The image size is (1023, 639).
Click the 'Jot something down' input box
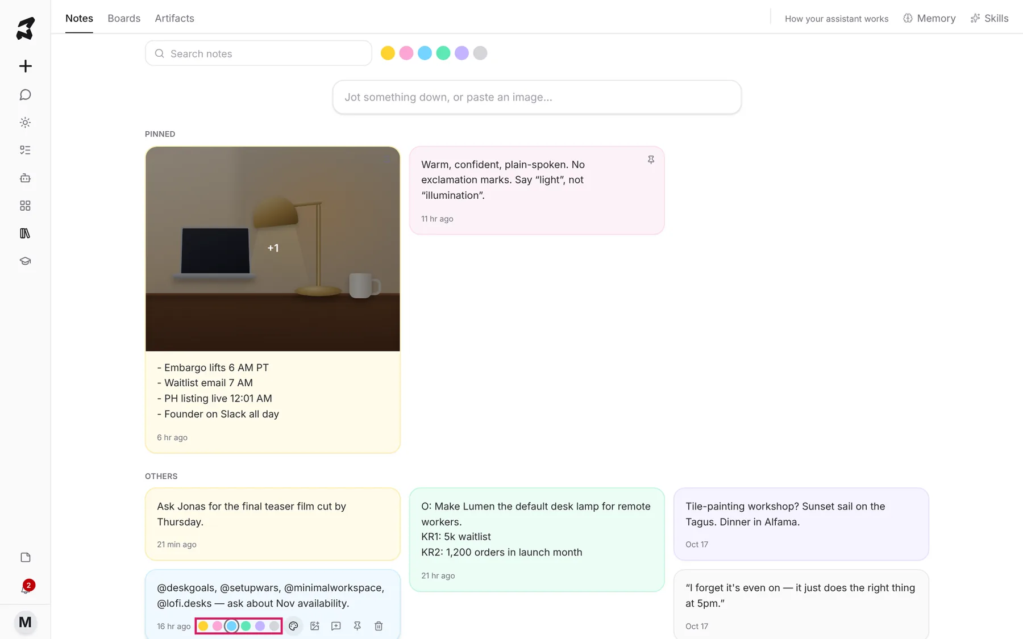pos(537,97)
